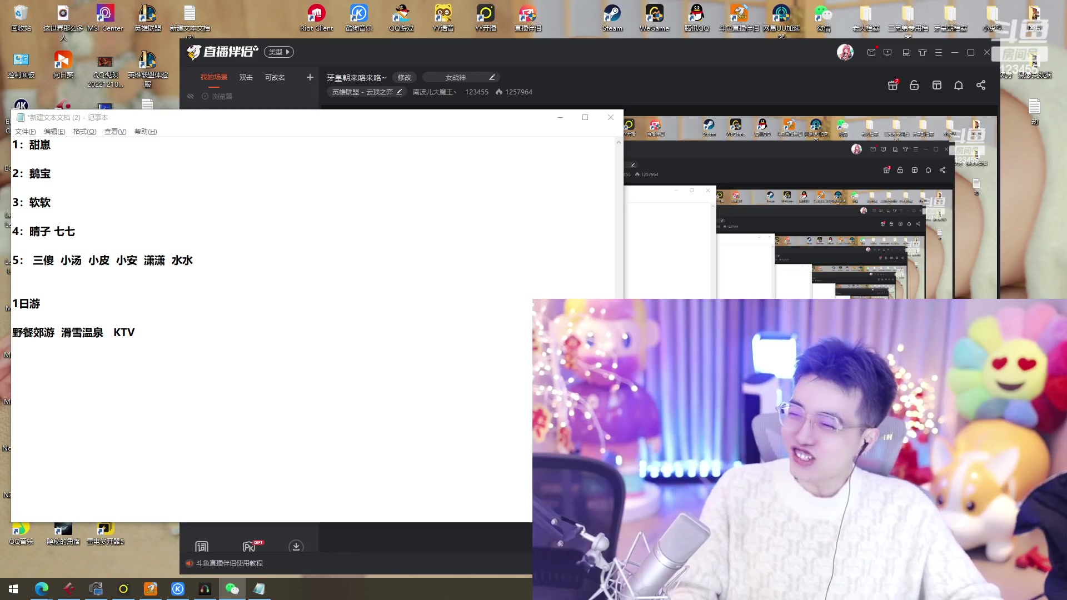Place cursor on the line 1: 甜崽
1067x600 pixels.
32,145
